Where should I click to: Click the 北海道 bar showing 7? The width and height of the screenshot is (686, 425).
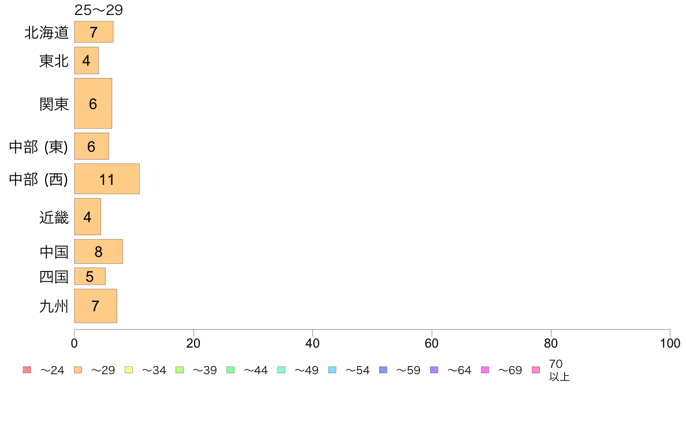point(94,32)
